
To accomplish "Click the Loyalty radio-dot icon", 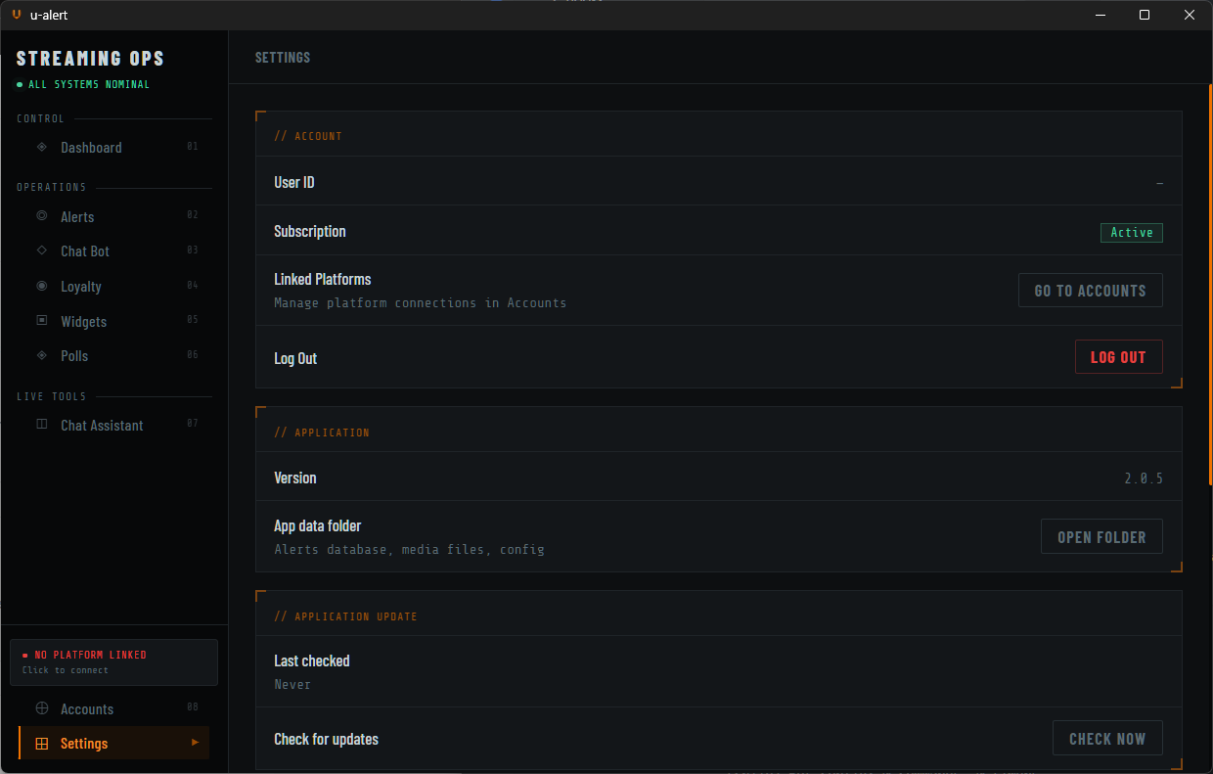I will coord(41,286).
